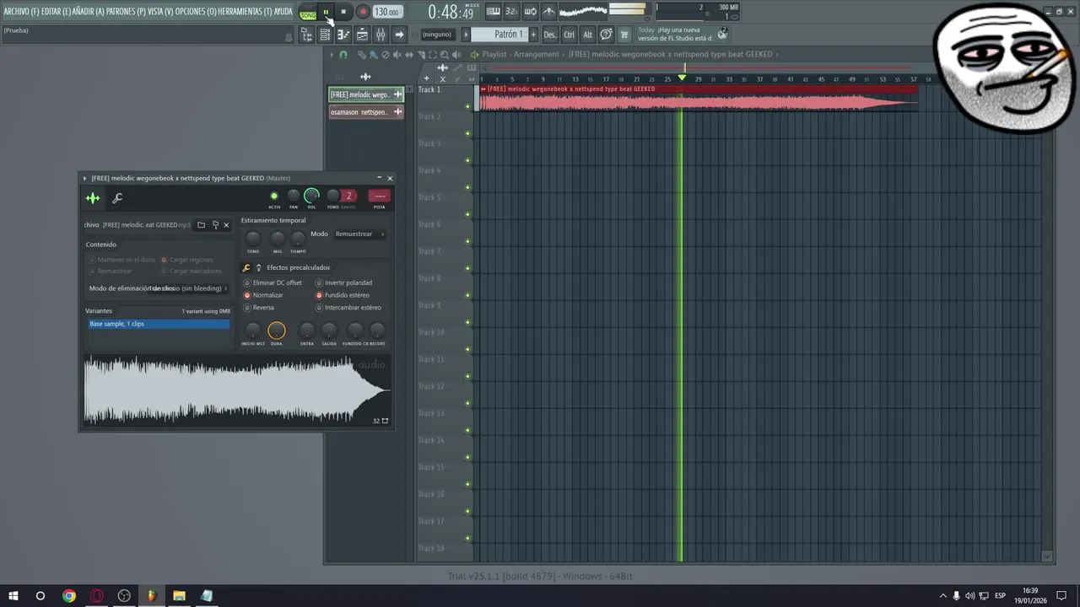The height and width of the screenshot is (607, 1080).
Task: Adjust the TONO pitch knob beside the range value
Action: tap(332, 196)
